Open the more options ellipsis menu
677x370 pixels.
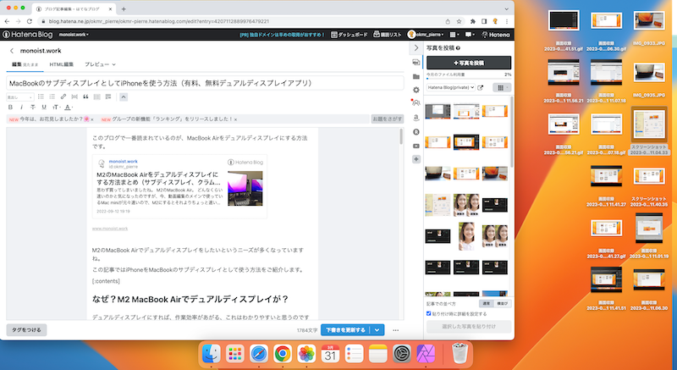[x=395, y=330]
